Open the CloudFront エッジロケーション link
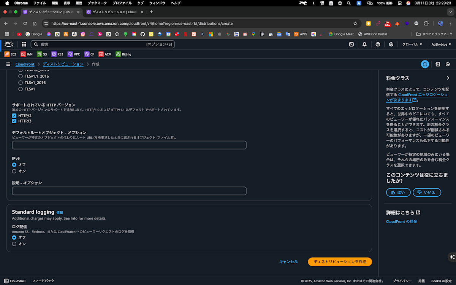 [x=423, y=95]
